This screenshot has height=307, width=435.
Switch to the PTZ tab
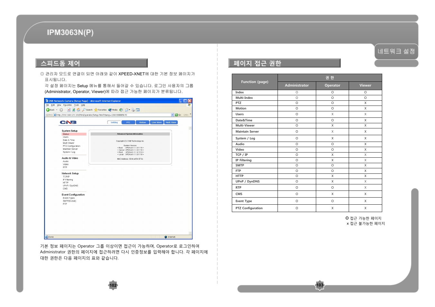[128, 122]
